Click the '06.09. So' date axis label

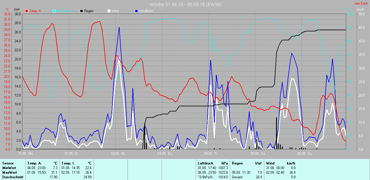[305, 154]
